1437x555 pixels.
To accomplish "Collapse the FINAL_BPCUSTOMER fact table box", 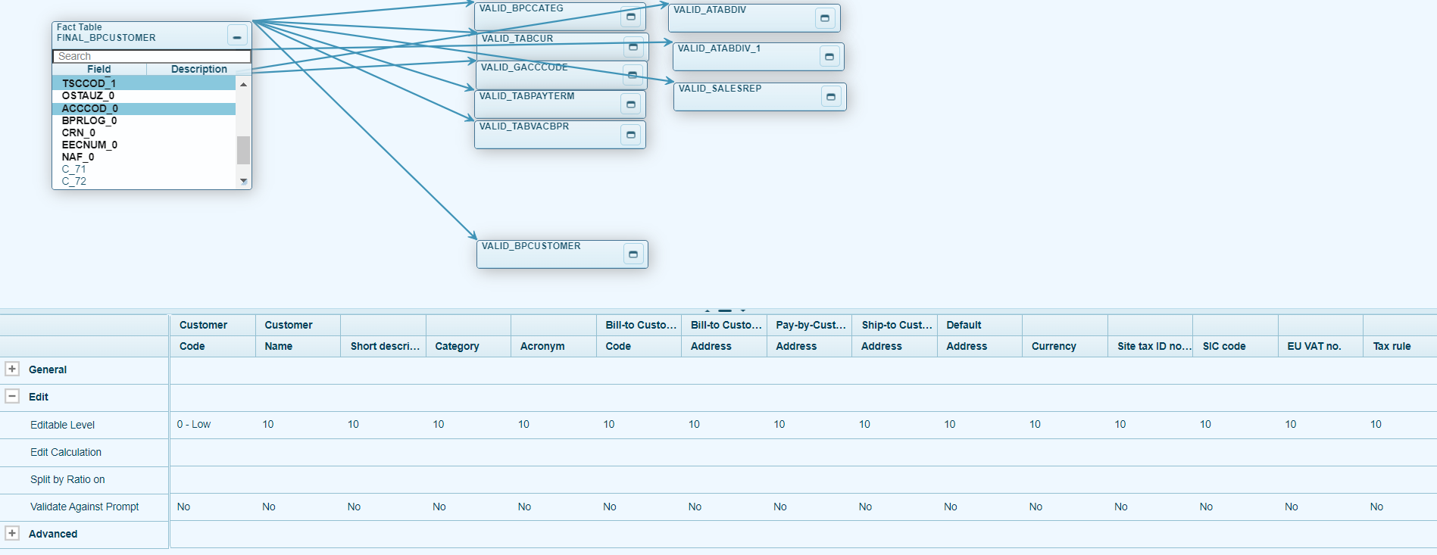I will tap(237, 36).
